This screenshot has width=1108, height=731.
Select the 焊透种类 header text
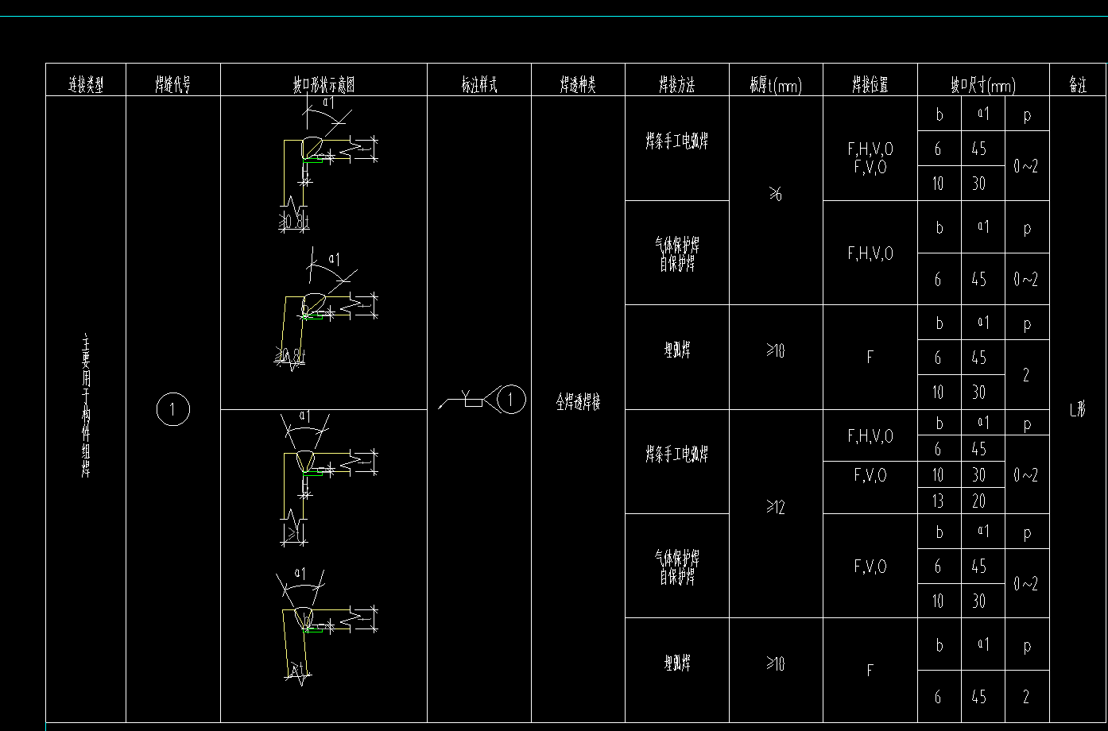click(578, 85)
